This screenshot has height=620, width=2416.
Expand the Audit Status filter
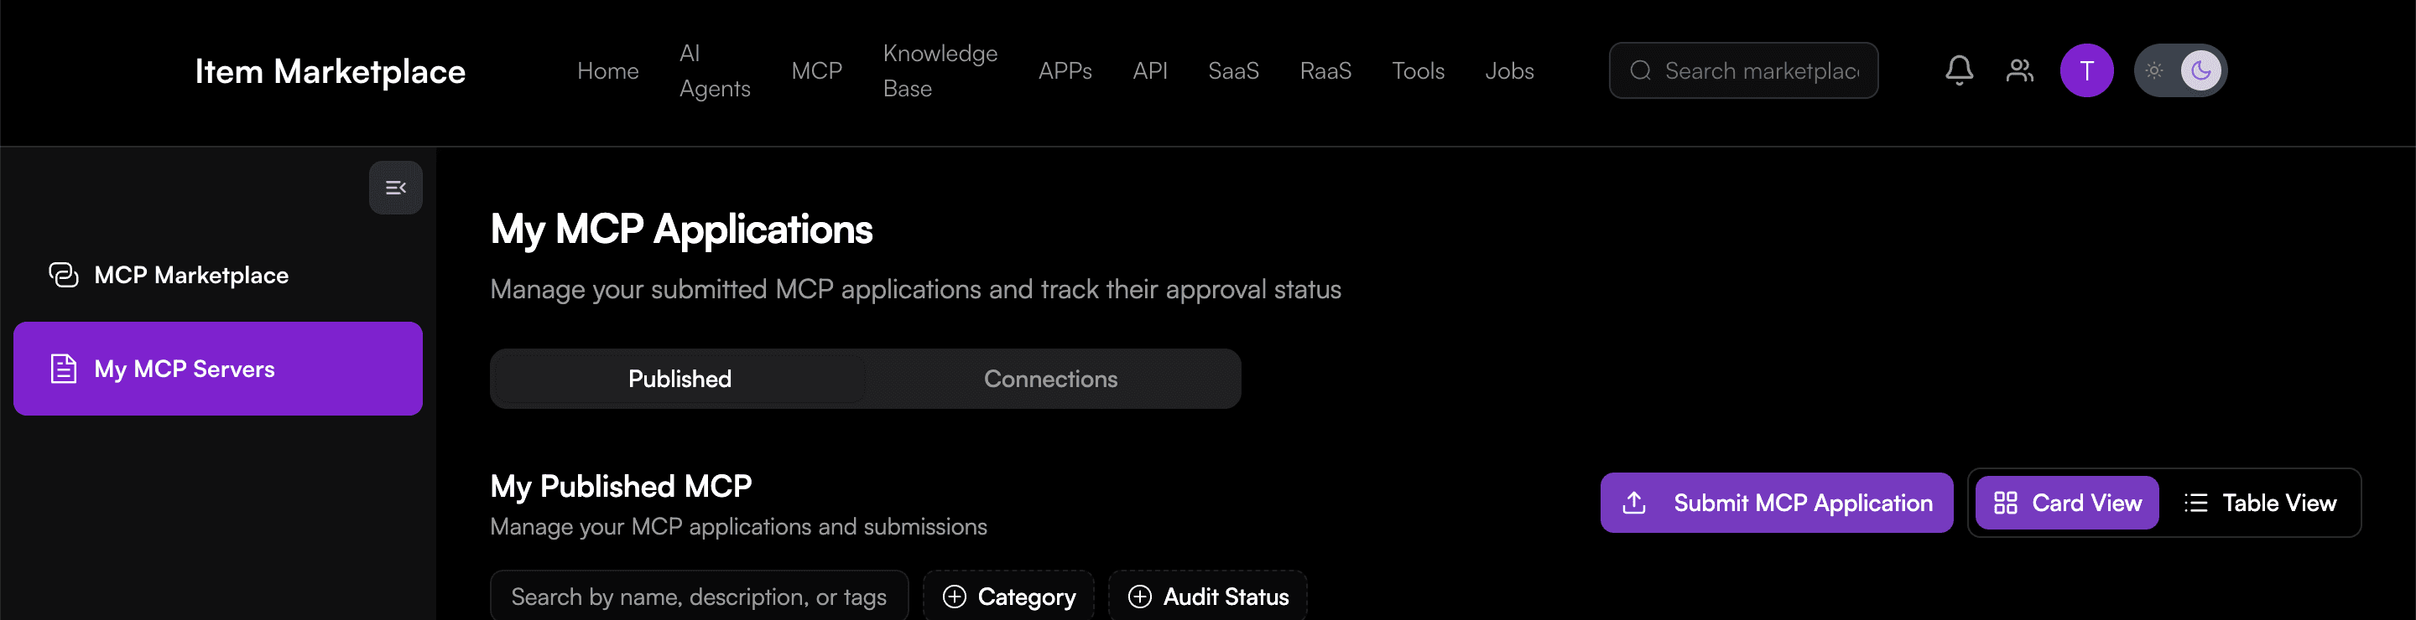[x=1208, y=597]
